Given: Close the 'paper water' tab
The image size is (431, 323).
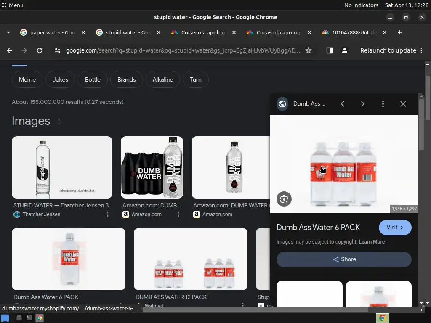Looking at the screenshot, I should 83,32.
